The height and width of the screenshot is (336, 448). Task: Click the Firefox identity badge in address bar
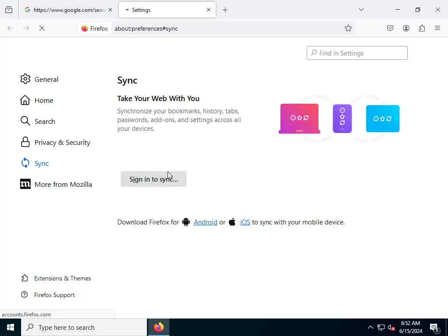pos(94,28)
